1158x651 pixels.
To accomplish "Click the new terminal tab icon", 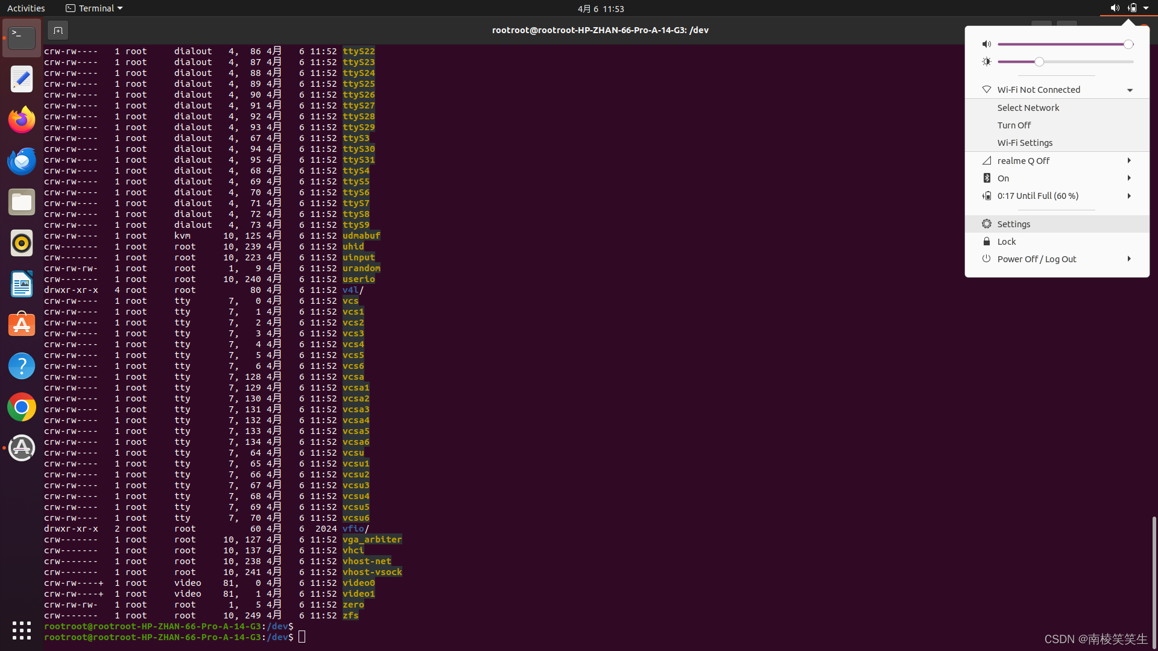I will [x=58, y=30].
